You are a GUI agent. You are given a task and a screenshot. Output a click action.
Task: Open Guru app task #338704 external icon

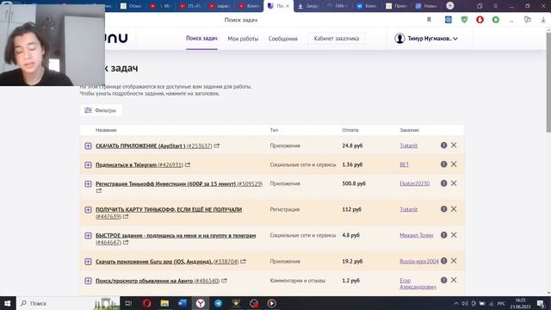[243, 261]
